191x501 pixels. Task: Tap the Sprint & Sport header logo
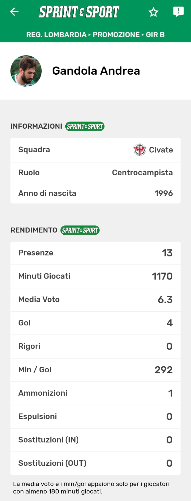coord(79,12)
